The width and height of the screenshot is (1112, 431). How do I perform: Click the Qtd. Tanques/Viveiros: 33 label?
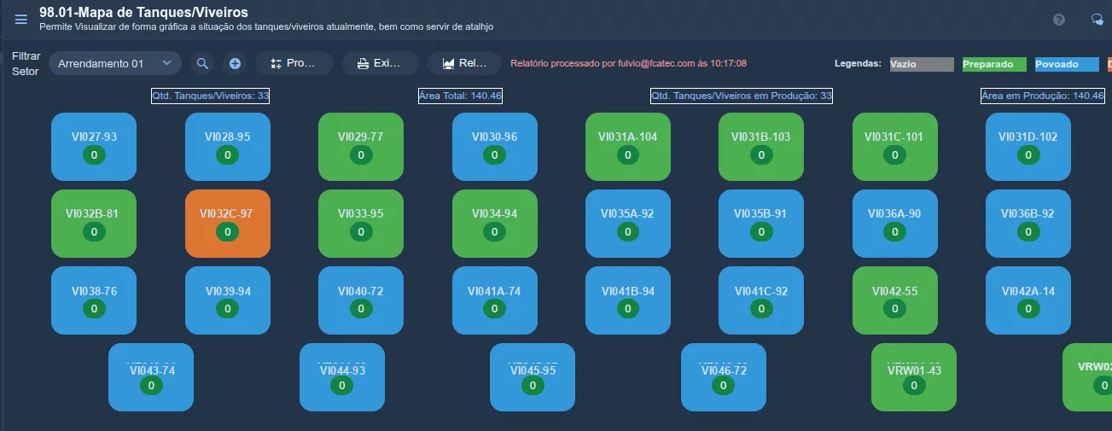point(211,96)
